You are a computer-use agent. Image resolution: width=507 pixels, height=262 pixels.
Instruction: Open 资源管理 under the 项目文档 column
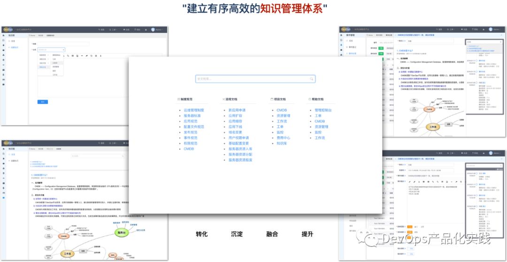pos(283,116)
